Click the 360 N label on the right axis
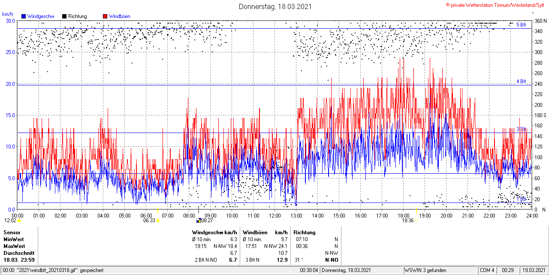This screenshot has width=549, height=275. 540,21
